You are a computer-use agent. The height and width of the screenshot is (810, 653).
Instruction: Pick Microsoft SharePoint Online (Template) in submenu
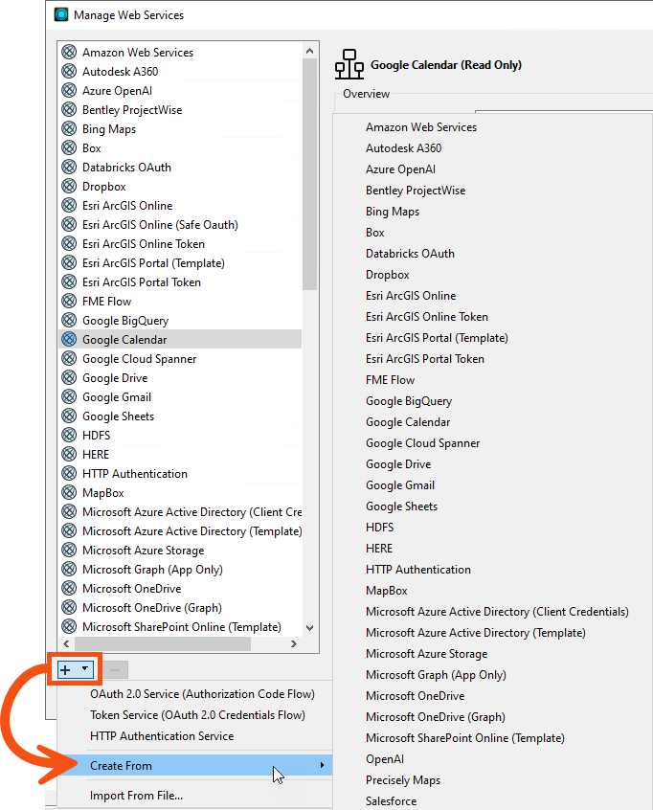465,737
